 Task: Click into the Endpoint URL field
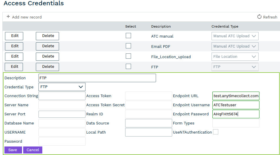[236, 96]
